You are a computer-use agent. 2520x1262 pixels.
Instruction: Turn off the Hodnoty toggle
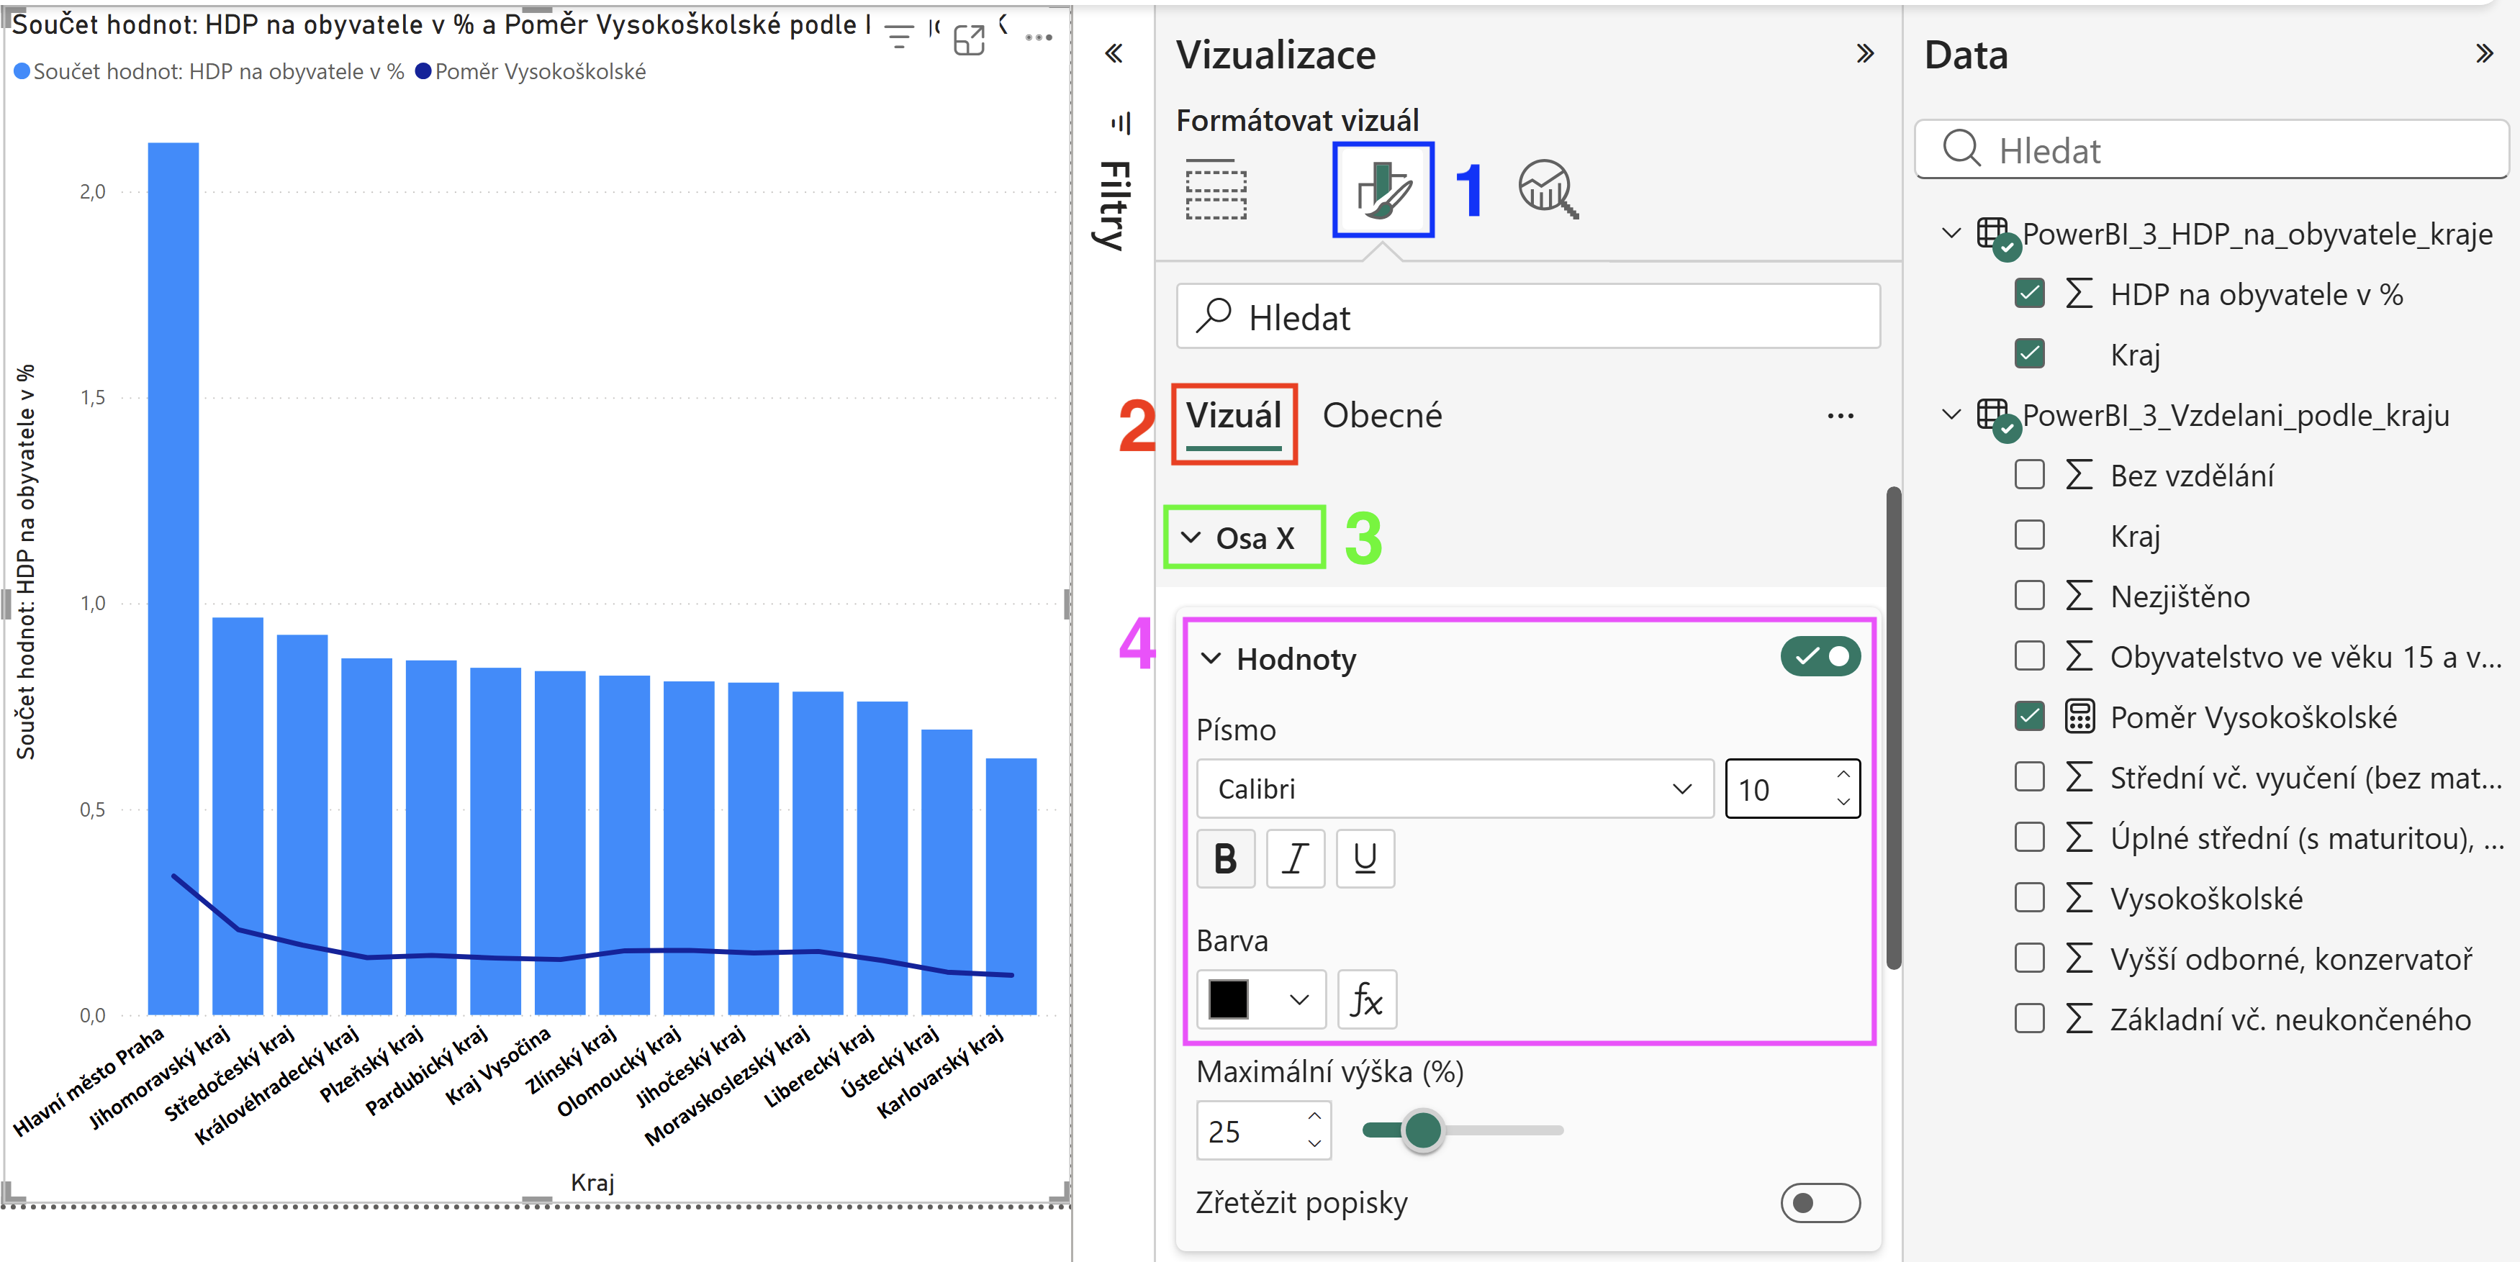(1820, 657)
